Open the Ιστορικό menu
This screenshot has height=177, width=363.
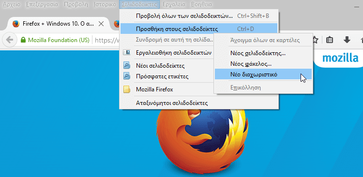pos(105,4)
